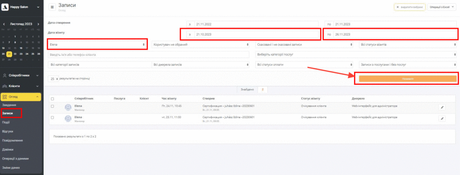Open Дзвінки in the sidebar
460x175 pixels.
point(8,149)
